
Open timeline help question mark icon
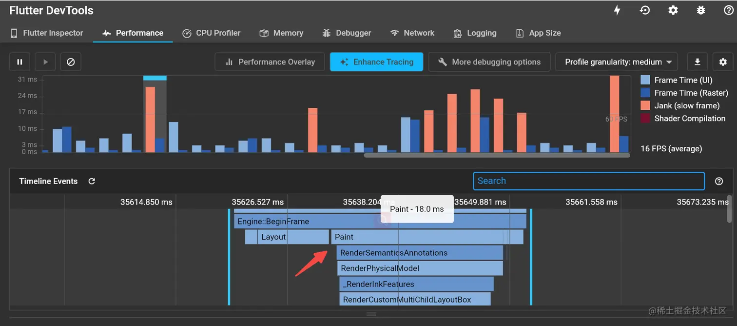coord(719,181)
